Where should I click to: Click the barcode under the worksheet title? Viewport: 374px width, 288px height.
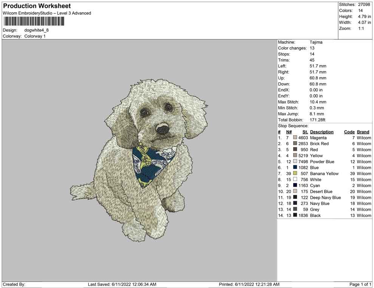point(34,21)
